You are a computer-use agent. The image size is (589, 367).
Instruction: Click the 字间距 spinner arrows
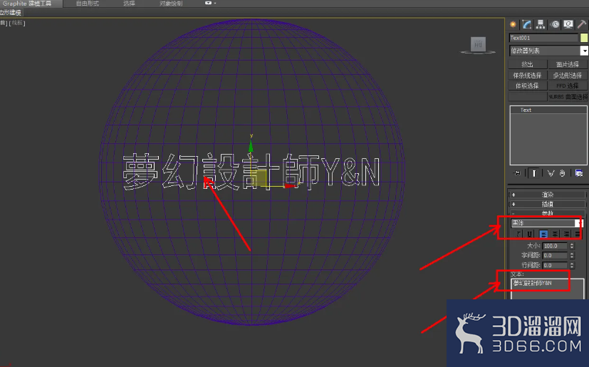tap(572, 255)
